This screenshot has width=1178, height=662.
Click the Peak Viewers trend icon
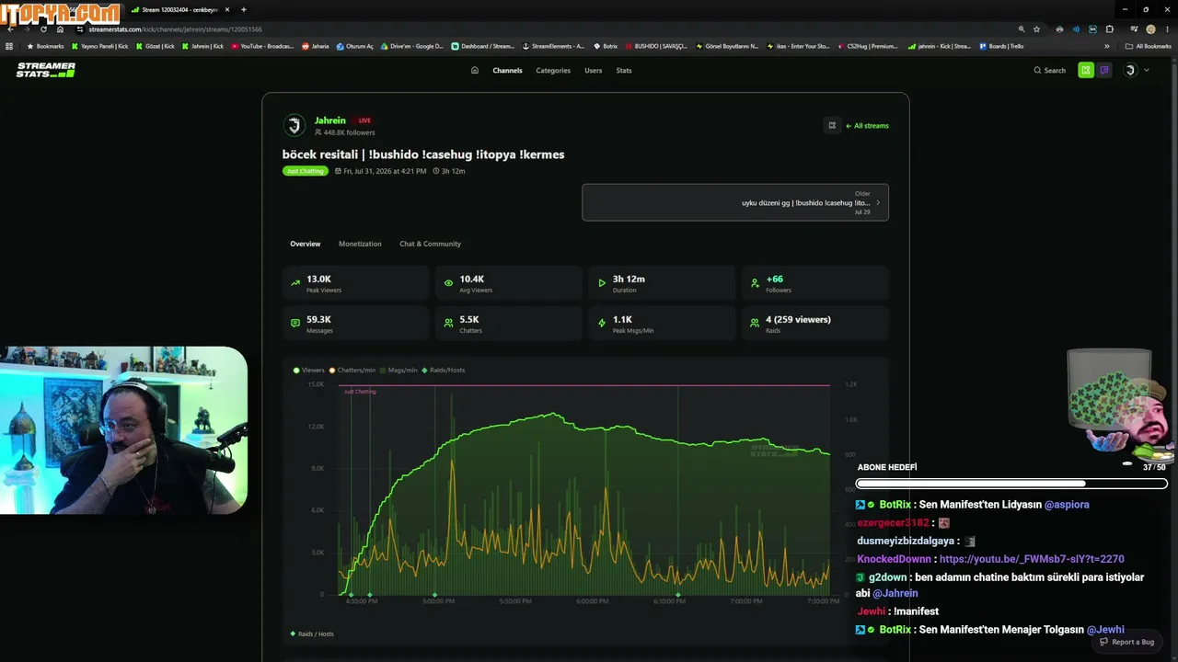295,283
